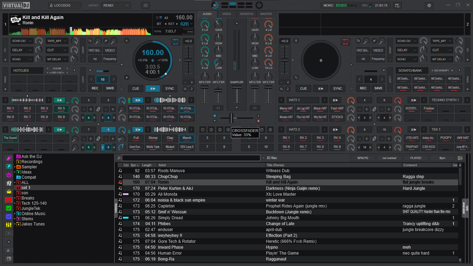The image size is (473, 266).
Task: Click the crossfader slider handle
Action: (x=231, y=118)
